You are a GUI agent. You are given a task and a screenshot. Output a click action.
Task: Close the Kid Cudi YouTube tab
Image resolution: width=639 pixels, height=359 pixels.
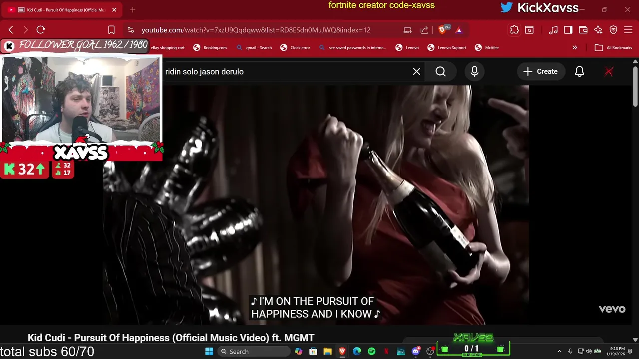[x=114, y=10]
